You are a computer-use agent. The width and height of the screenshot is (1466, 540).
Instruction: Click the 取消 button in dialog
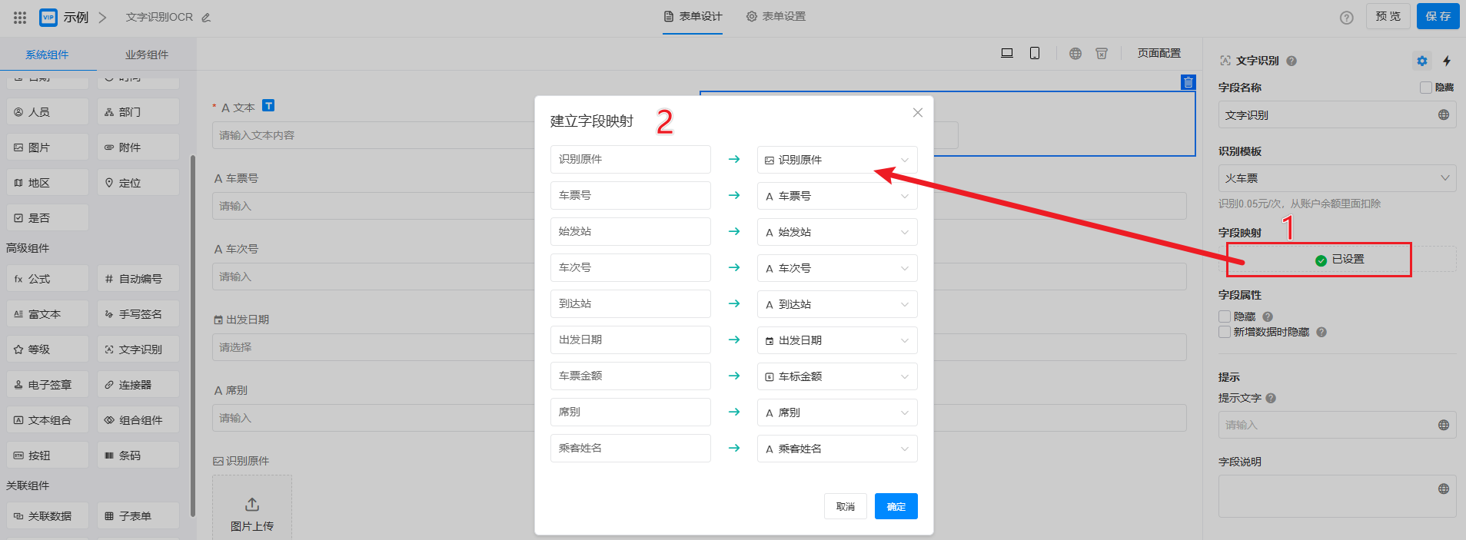[845, 506]
